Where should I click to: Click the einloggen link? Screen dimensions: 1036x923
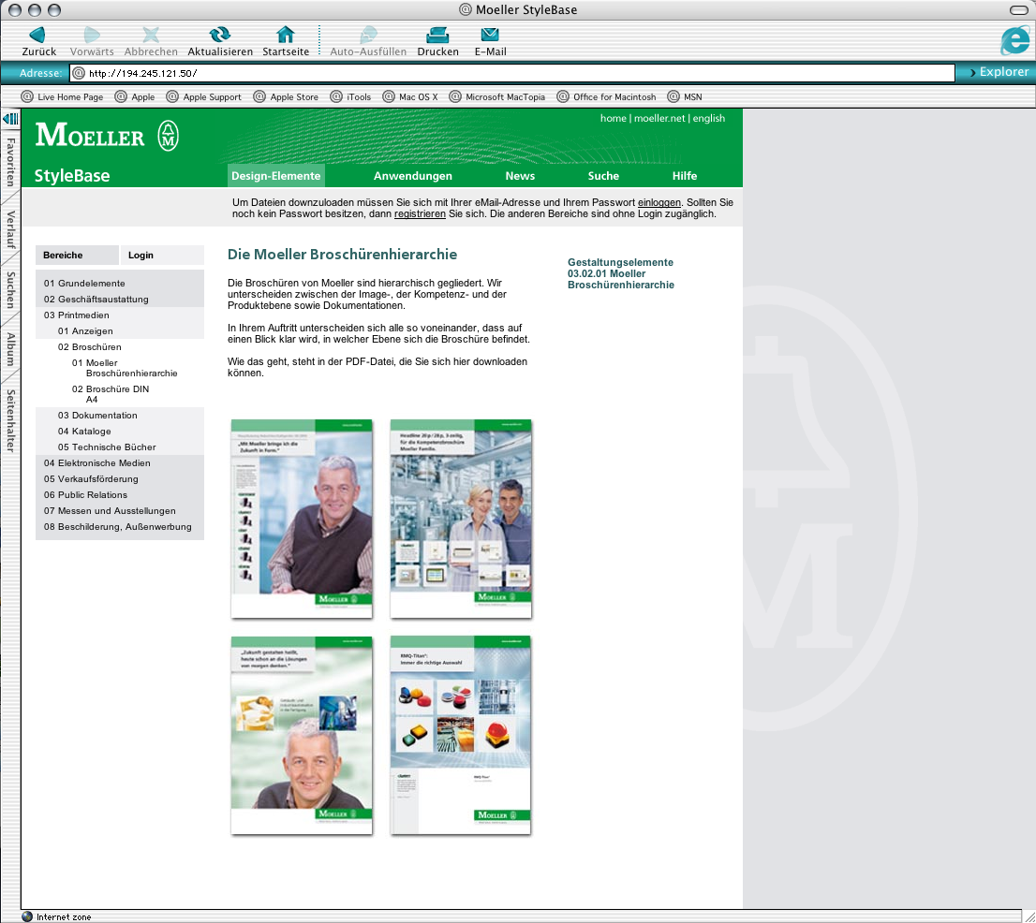pyautogui.click(x=659, y=202)
